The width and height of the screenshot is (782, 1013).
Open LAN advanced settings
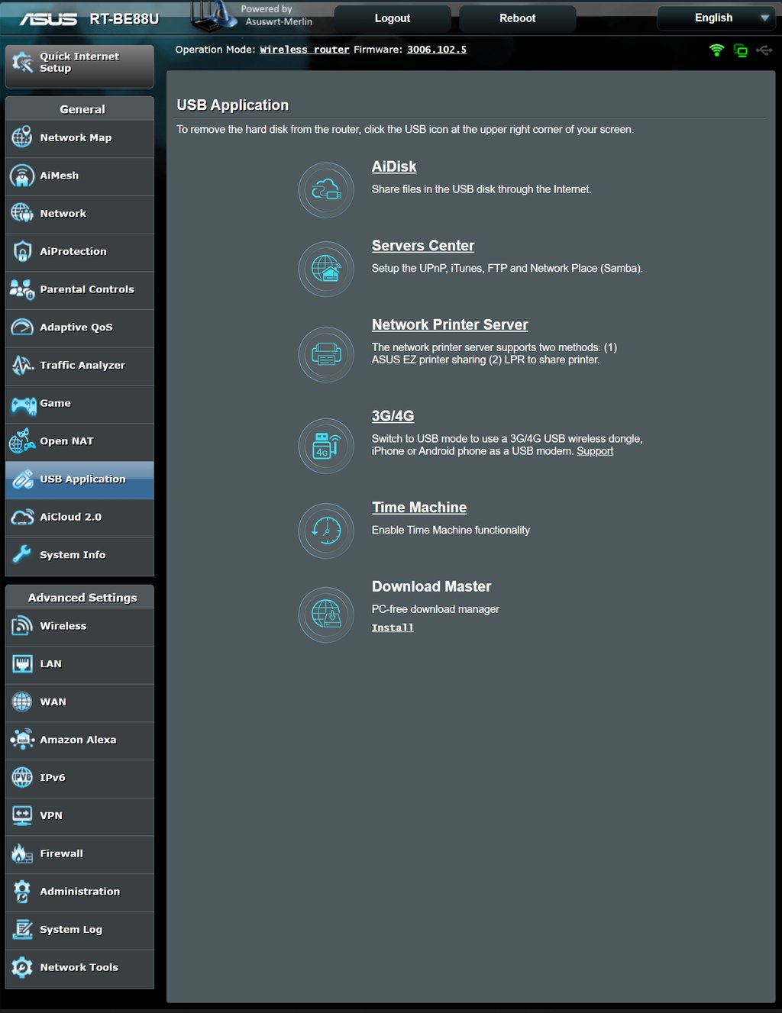pyautogui.click(x=79, y=665)
